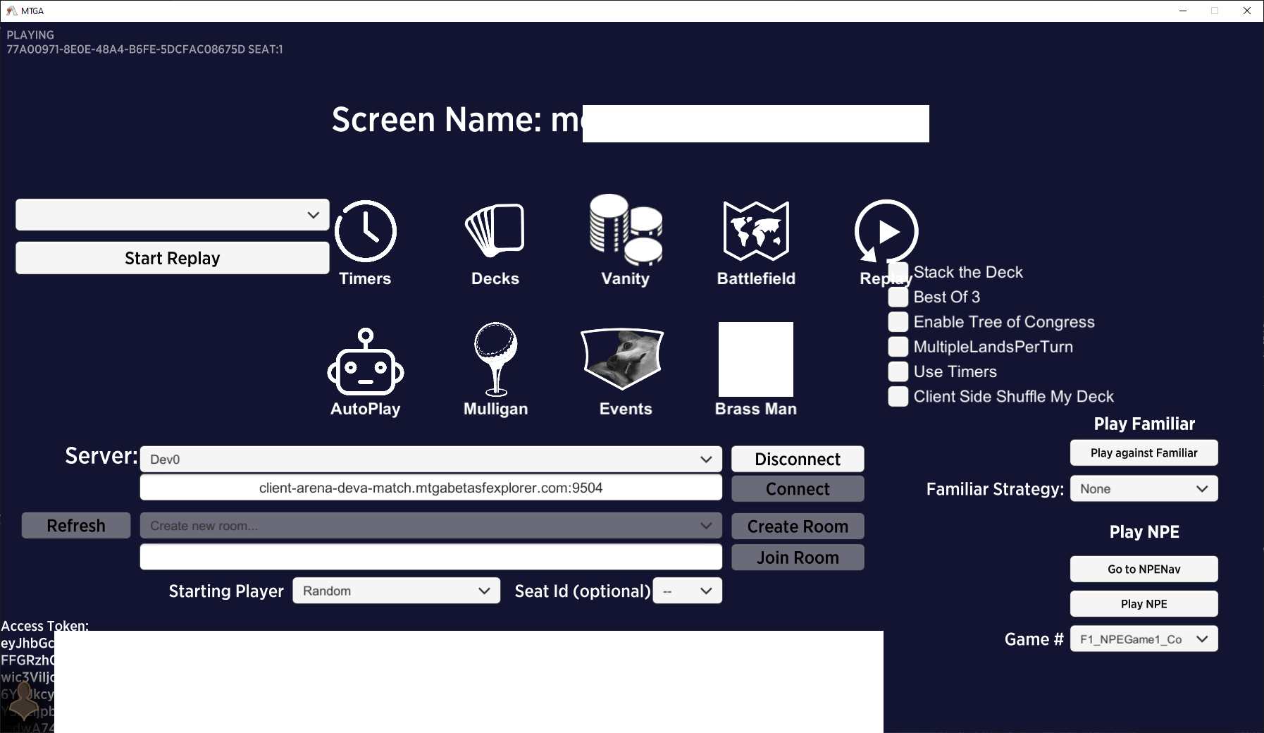Click the Access Token label
Screen dimensions: 1264x733
pyautogui.click(x=45, y=626)
